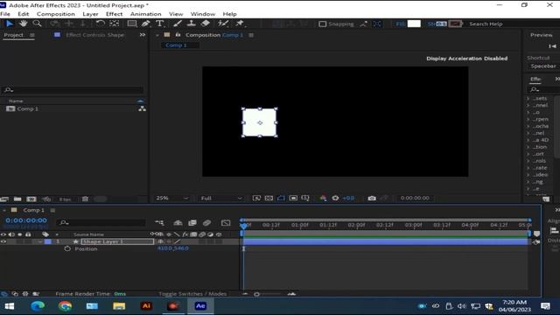Delete selected project item with trash icon
The width and height of the screenshot is (560, 315).
click(x=85, y=199)
